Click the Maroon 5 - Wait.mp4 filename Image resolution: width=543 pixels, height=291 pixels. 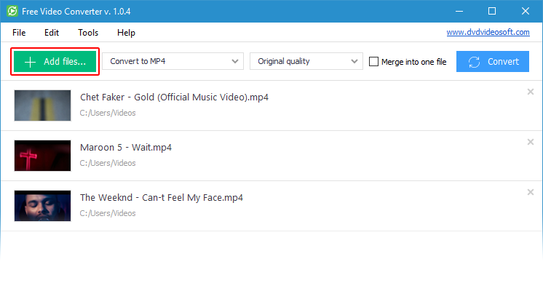pyautogui.click(x=126, y=148)
